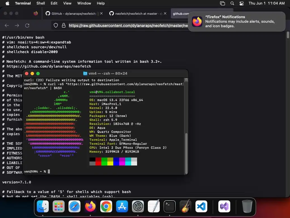Close the neofetch/neofetch at master tab
Viewport: 290px width, 218px height.
tap(165, 13)
